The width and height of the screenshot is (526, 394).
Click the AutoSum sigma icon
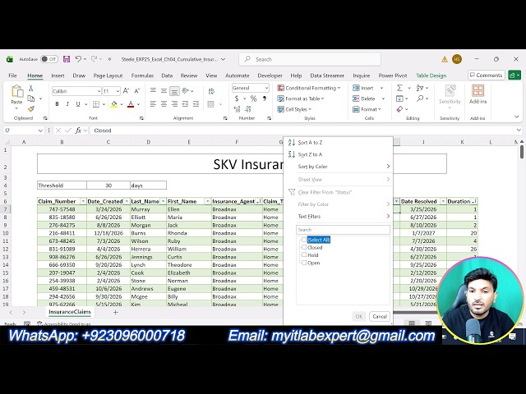coord(399,88)
